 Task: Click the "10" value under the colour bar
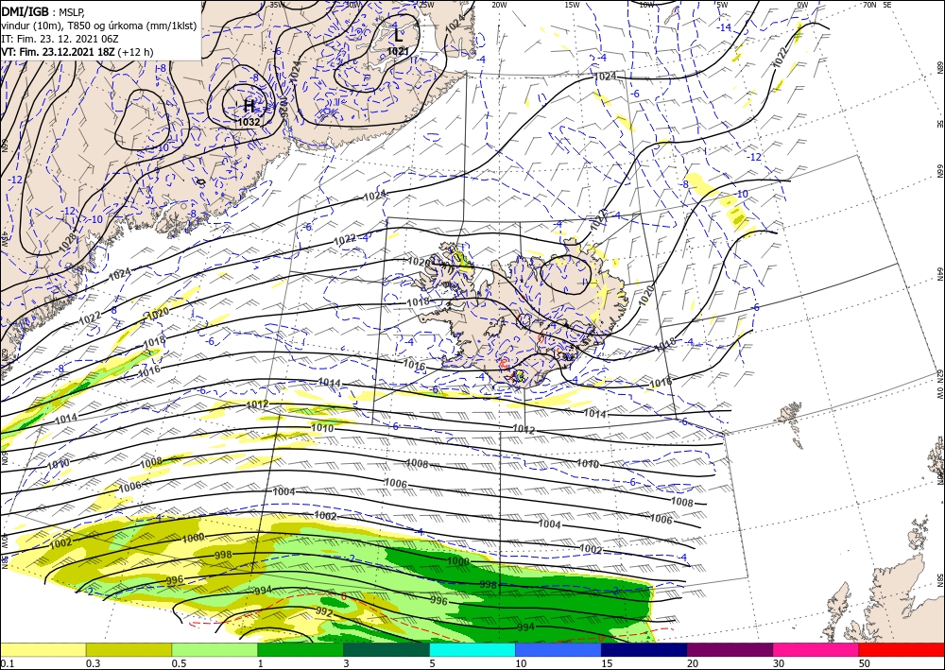point(521,663)
